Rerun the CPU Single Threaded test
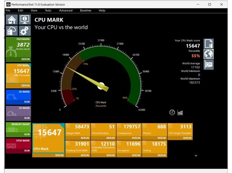 click(x=187, y=138)
